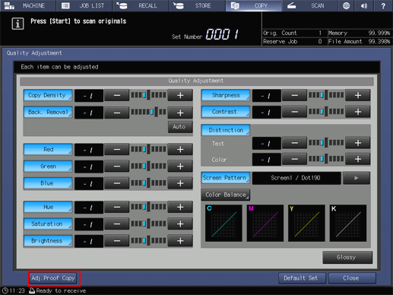Screen dimensions: 393x295
Task: Decrease Red level with minus button
Action: (117, 149)
